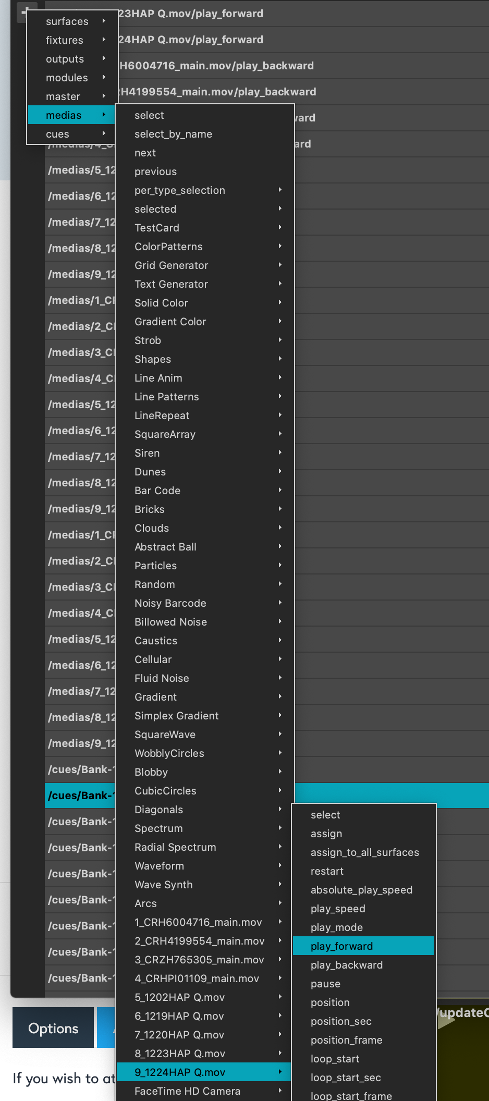Choose loop_start action
The image size is (489, 1101).
click(x=363, y=1059)
